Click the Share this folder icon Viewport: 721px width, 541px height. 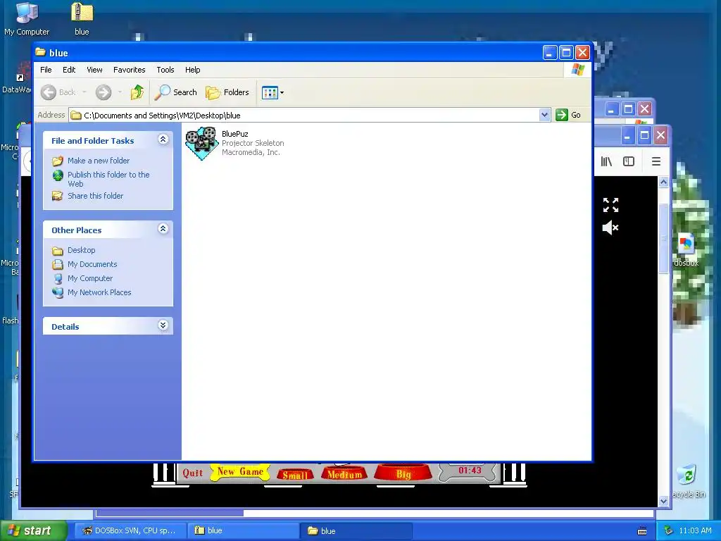(x=58, y=196)
